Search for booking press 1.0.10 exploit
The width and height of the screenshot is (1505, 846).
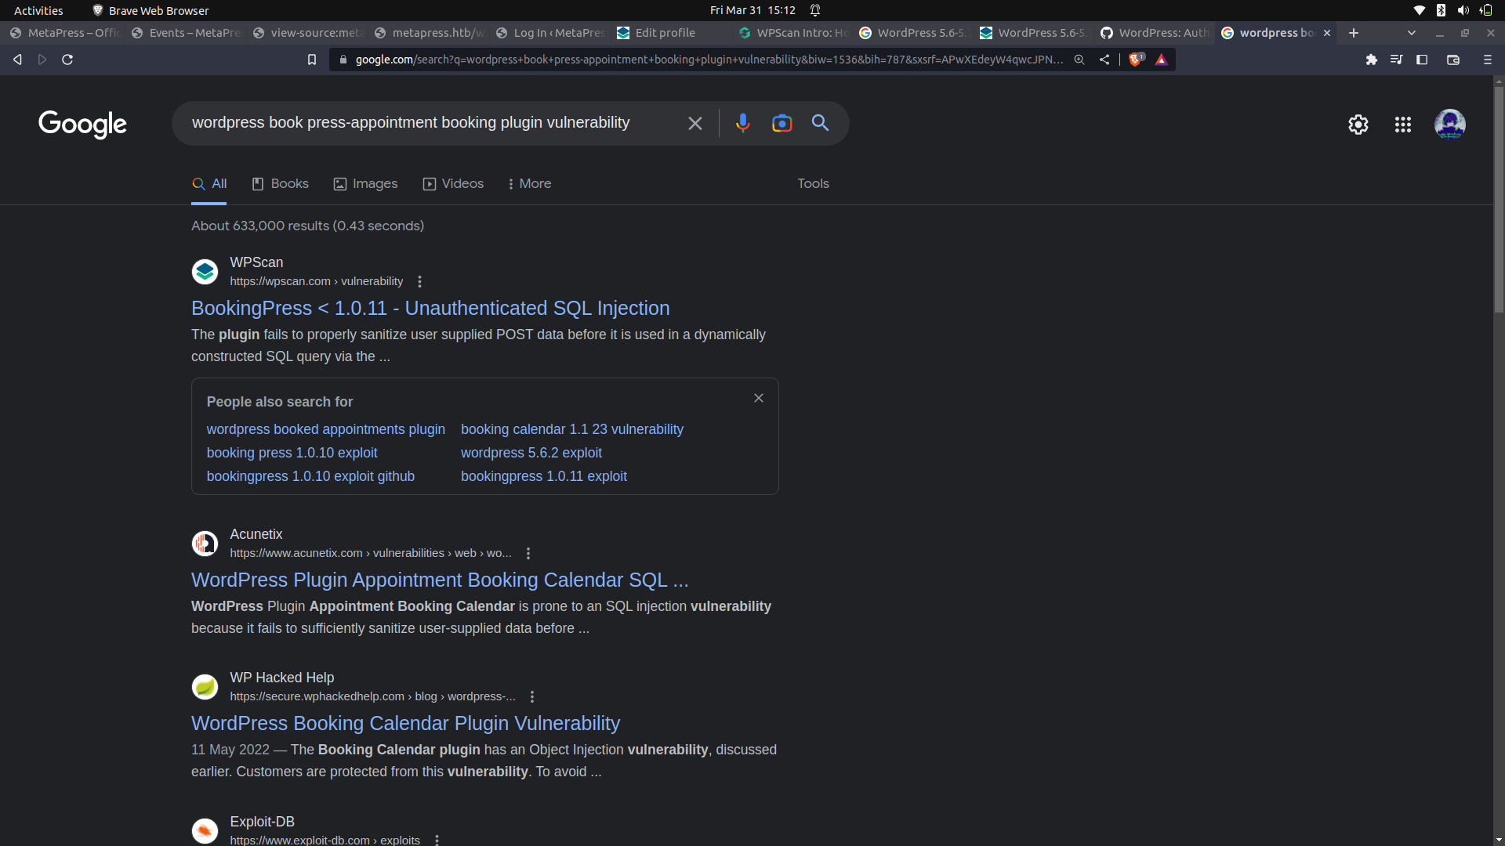click(x=292, y=453)
